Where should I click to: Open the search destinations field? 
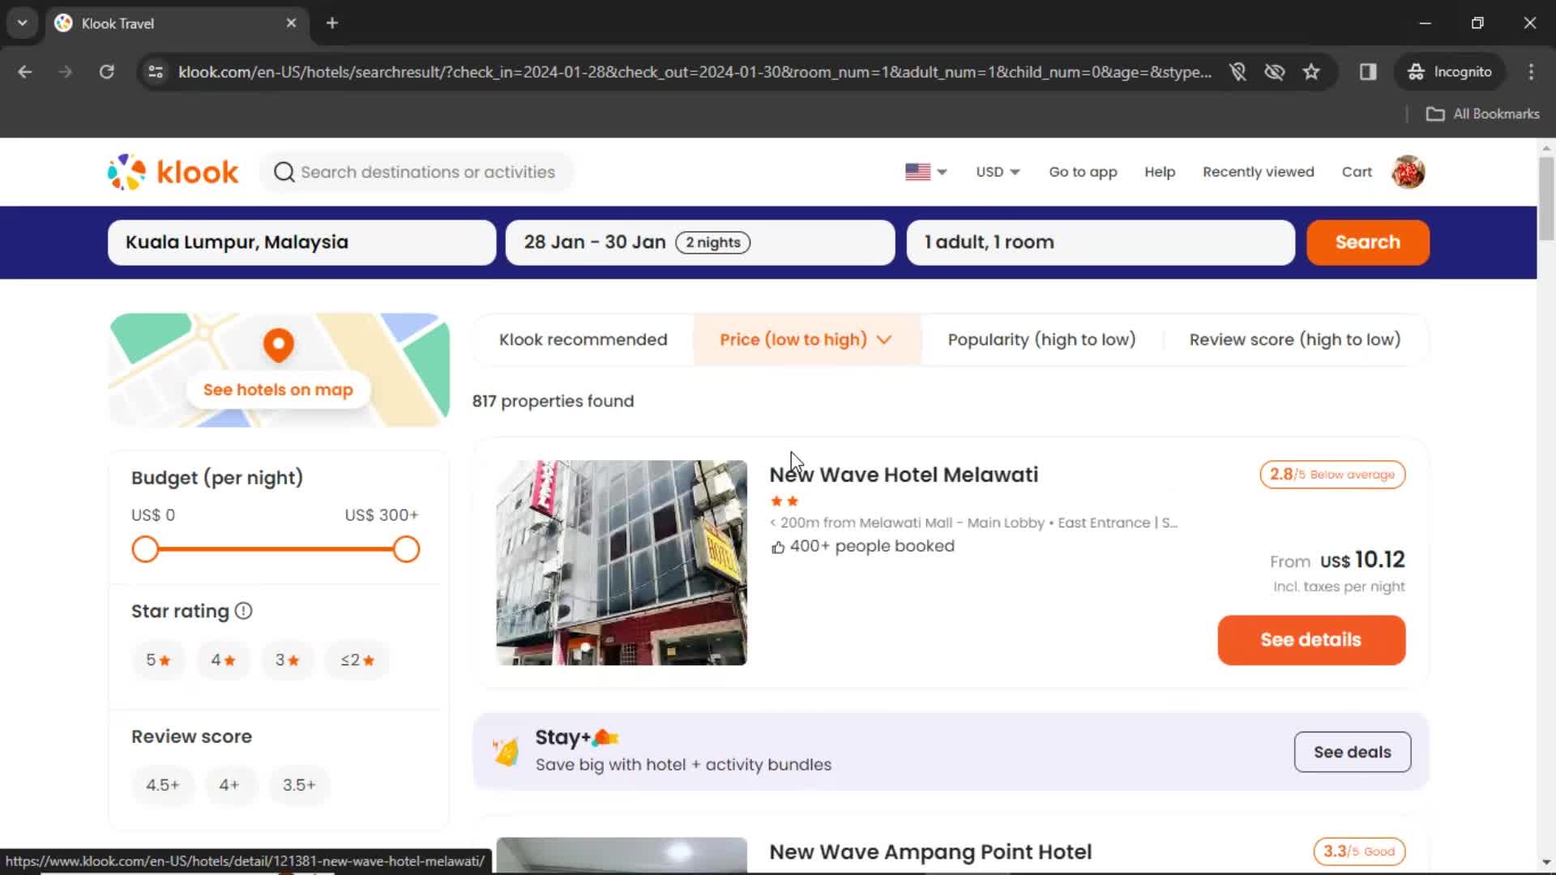point(416,171)
